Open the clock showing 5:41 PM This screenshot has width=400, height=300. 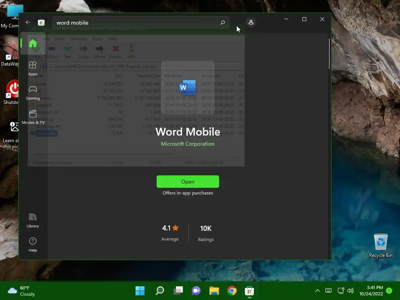(x=371, y=291)
